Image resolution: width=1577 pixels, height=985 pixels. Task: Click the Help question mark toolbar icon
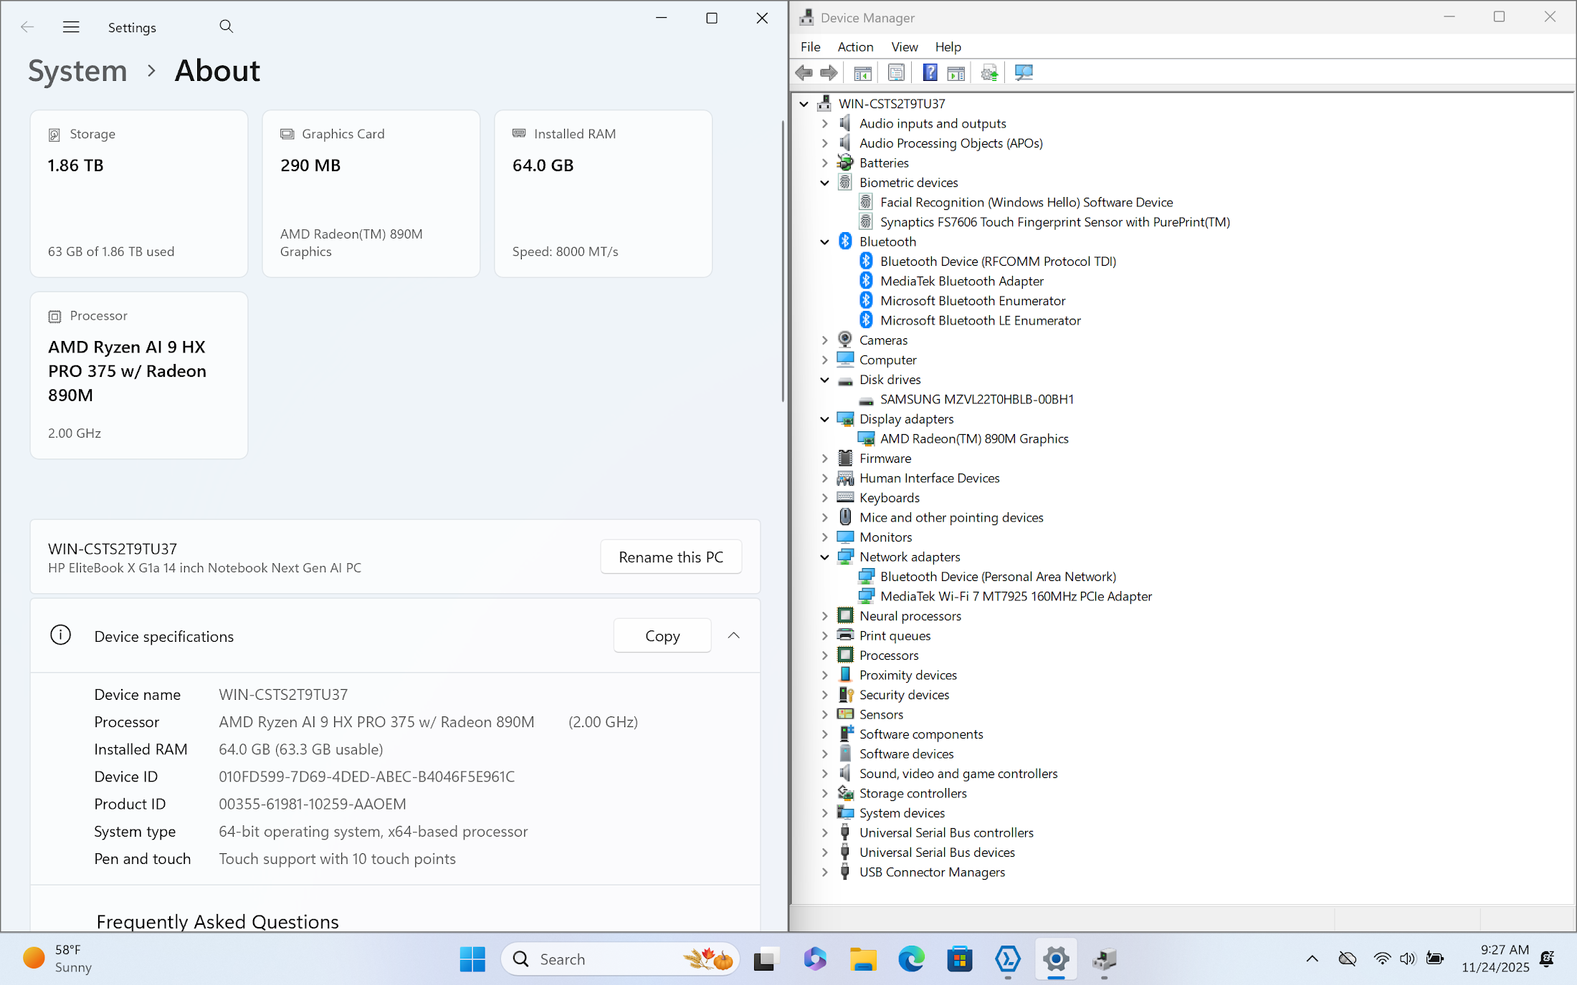(x=930, y=72)
